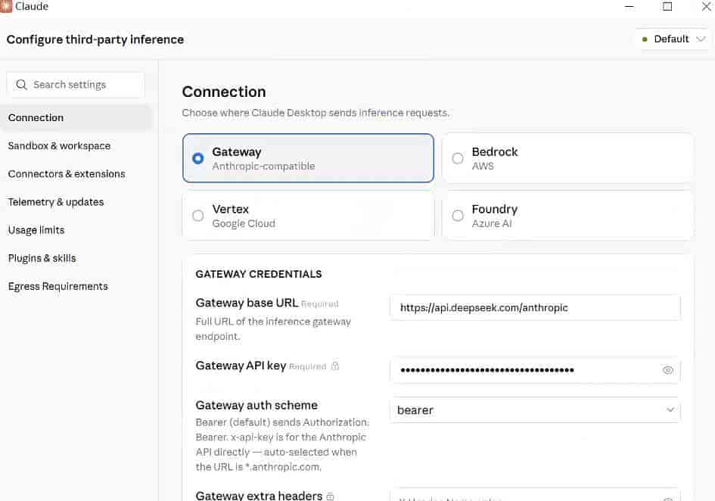
Task: Click the Connection page heading
Action: (x=224, y=92)
